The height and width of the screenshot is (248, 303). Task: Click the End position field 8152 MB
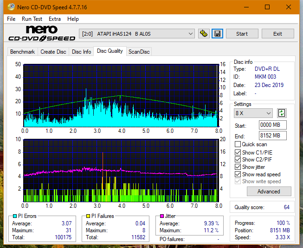[273, 136]
